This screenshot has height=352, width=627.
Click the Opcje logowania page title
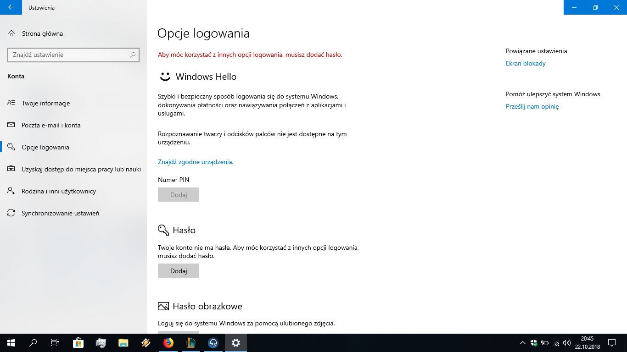click(x=203, y=33)
